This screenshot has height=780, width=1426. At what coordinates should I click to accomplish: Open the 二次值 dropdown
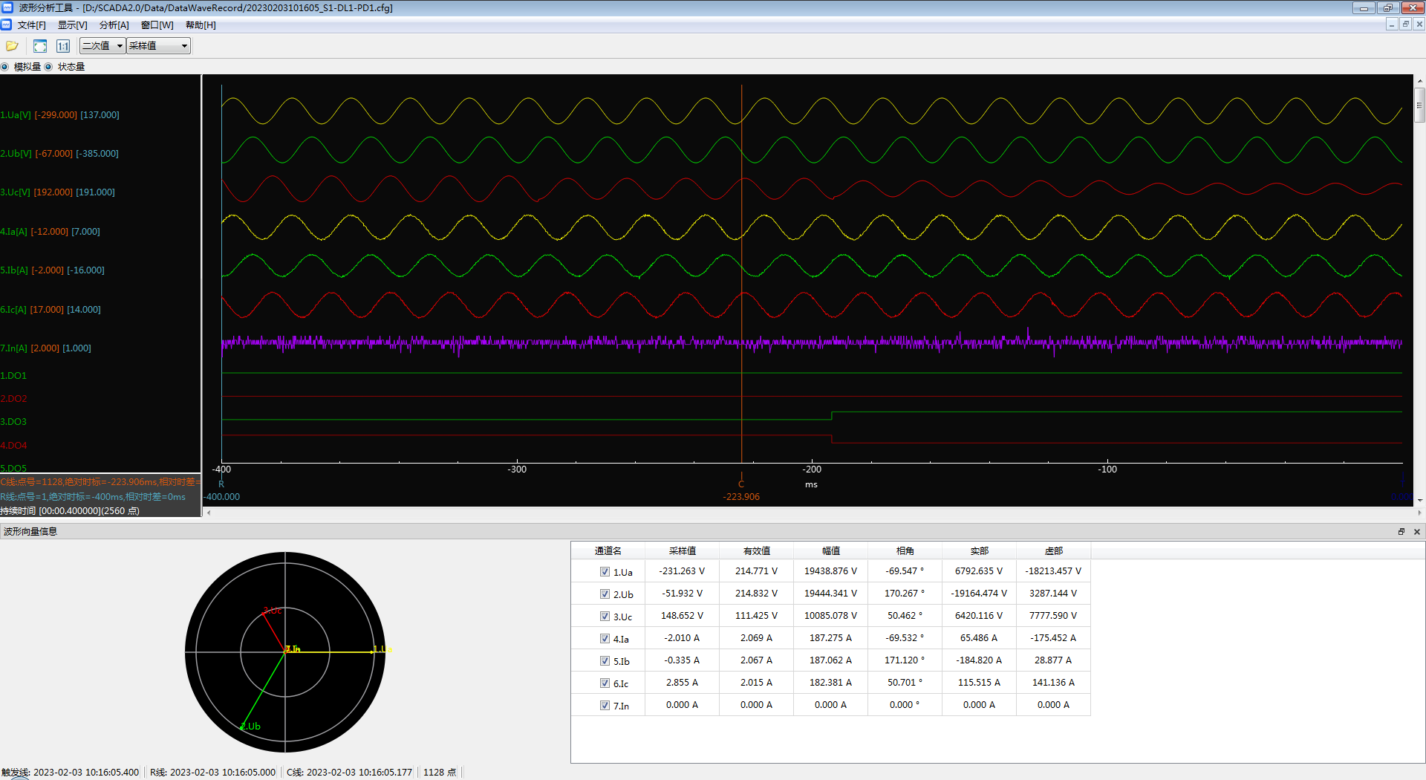102,46
